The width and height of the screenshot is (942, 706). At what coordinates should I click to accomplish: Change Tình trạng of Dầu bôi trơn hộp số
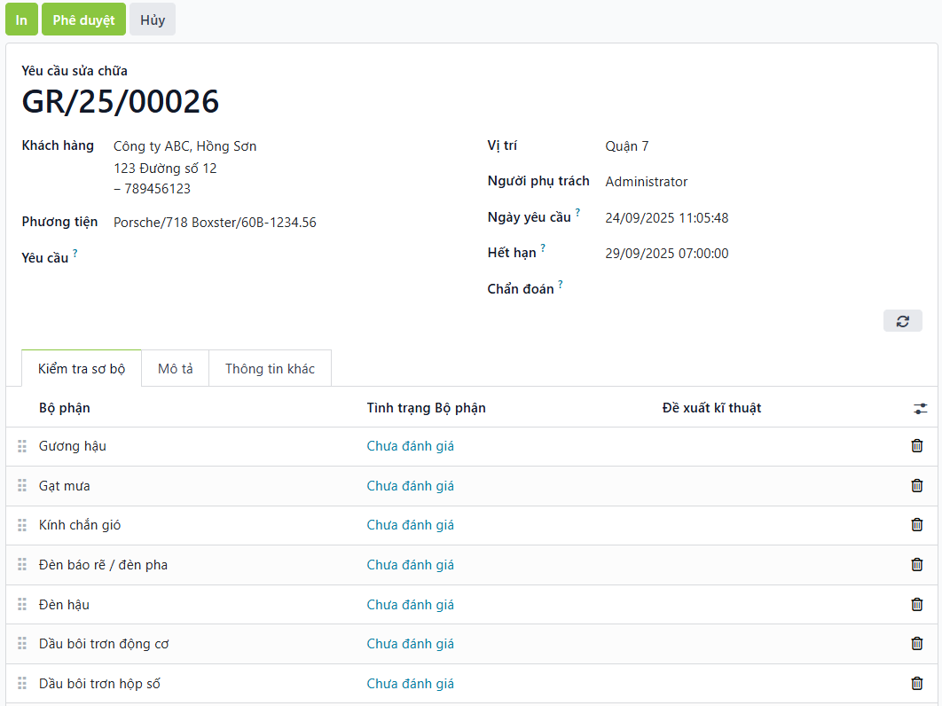pos(410,684)
